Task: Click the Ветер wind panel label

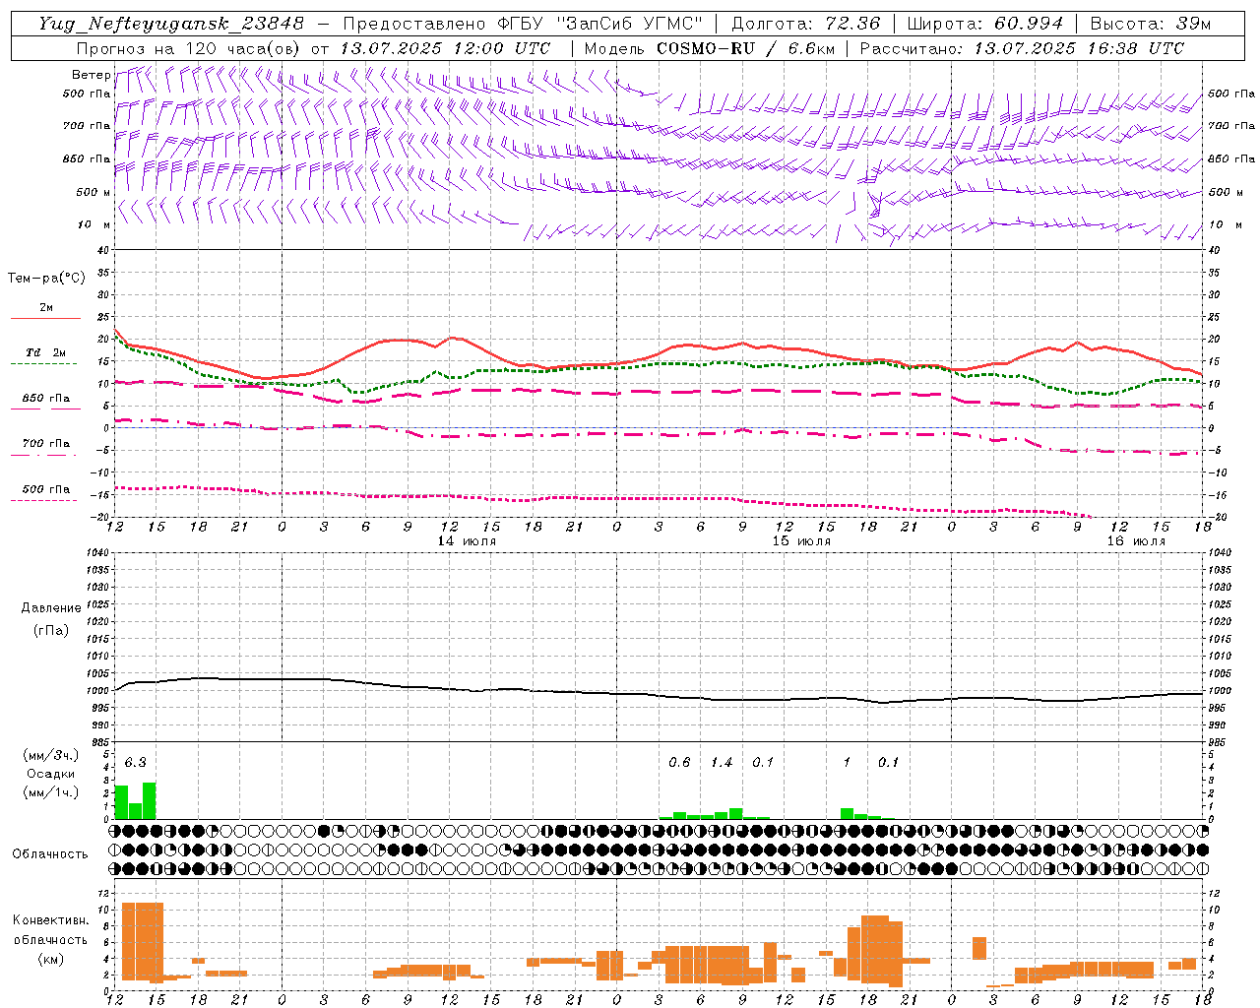Action: point(91,75)
